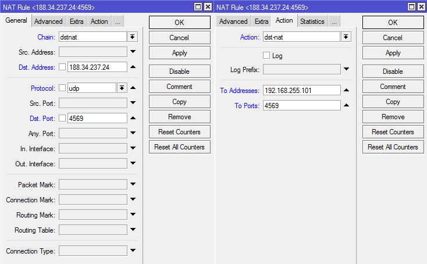The width and height of the screenshot is (427, 264).
Task: Open the Action dst-nat dropdown
Action: [x=346, y=37]
